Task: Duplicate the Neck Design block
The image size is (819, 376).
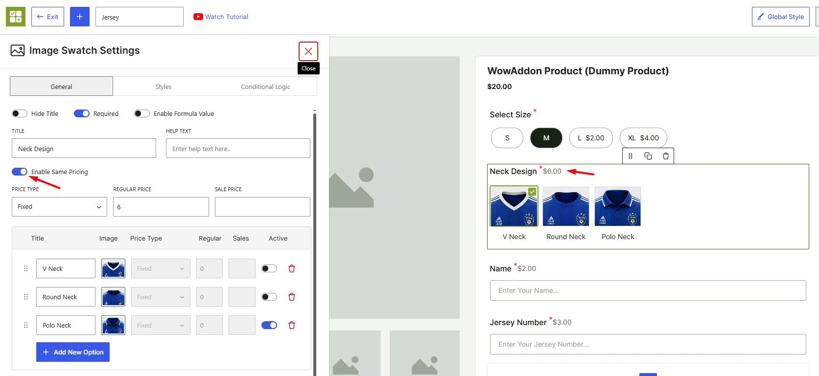Action: point(648,156)
